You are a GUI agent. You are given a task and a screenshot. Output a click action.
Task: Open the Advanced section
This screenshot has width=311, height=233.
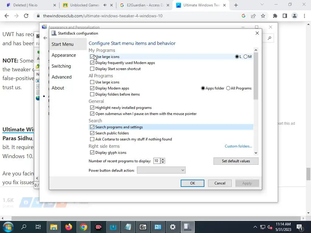(61, 77)
